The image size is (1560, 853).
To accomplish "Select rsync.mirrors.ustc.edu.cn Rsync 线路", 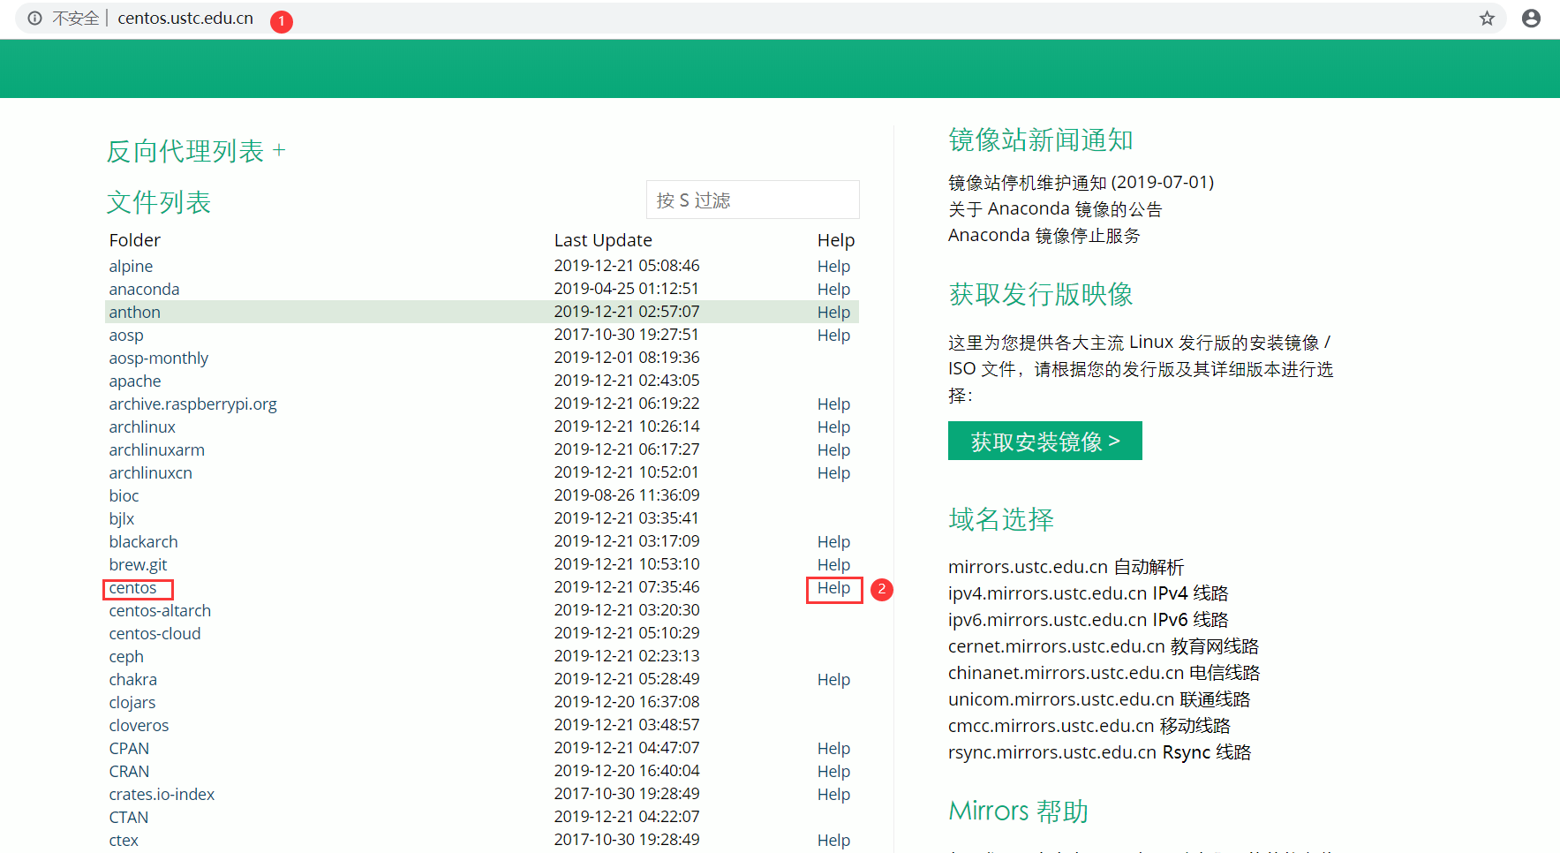I will (1100, 752).
